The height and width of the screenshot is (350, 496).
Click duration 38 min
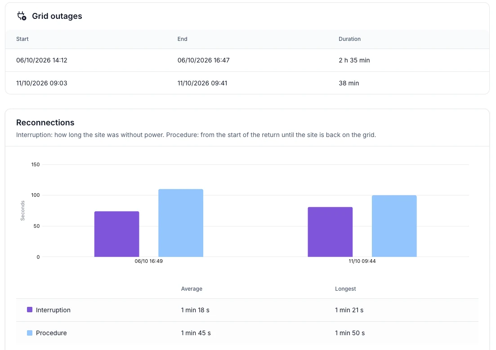click(349, 83)
